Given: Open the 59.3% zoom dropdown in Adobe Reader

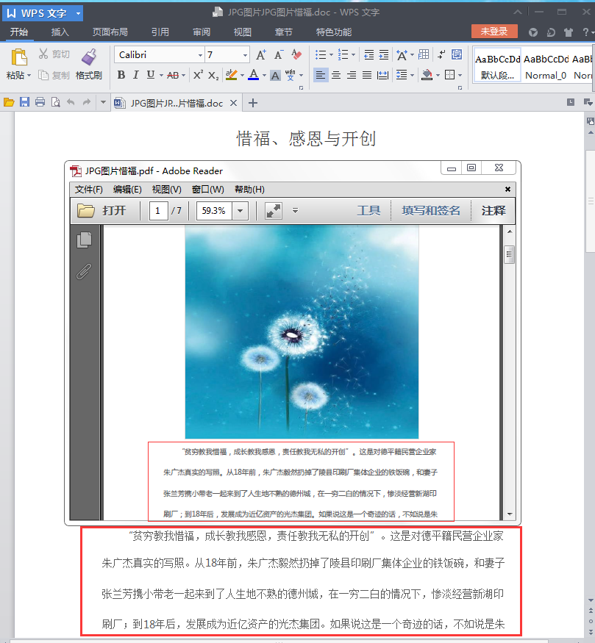Looking at the screenshot, I should coord(241,211).
